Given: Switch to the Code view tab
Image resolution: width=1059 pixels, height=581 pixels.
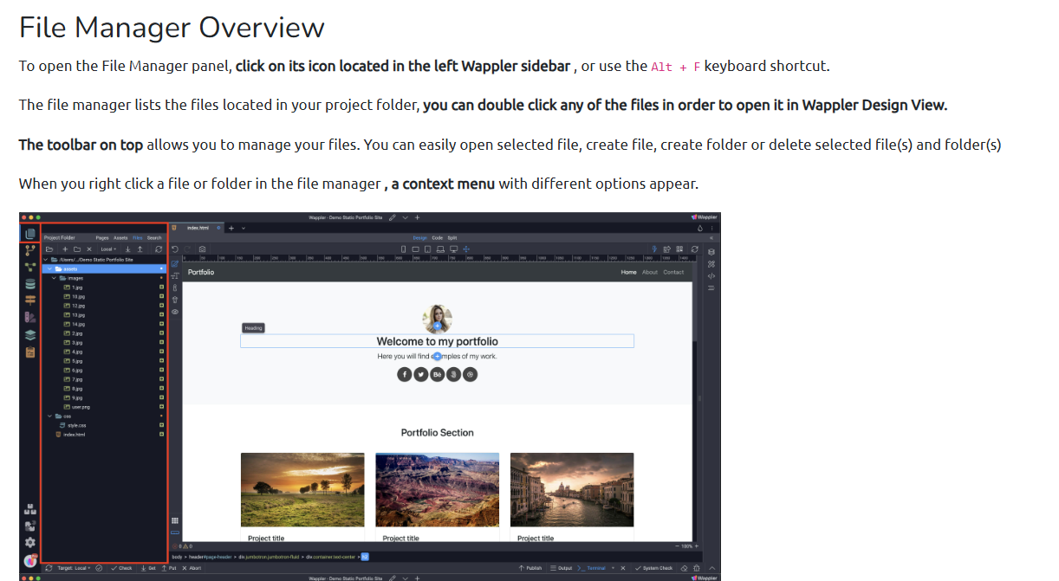Looking at the screenshot, I should click(438, 237).
